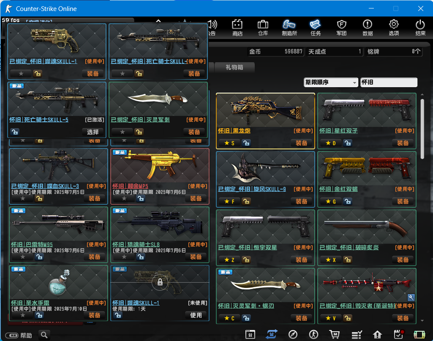Viewport: 433px width, 341px height.
Task: Click the 铭牌 0个 counter
Action: click(x=394, y=52)
